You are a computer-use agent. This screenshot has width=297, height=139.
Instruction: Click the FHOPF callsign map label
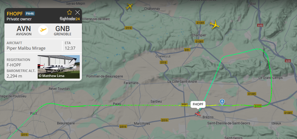point(198,104)
